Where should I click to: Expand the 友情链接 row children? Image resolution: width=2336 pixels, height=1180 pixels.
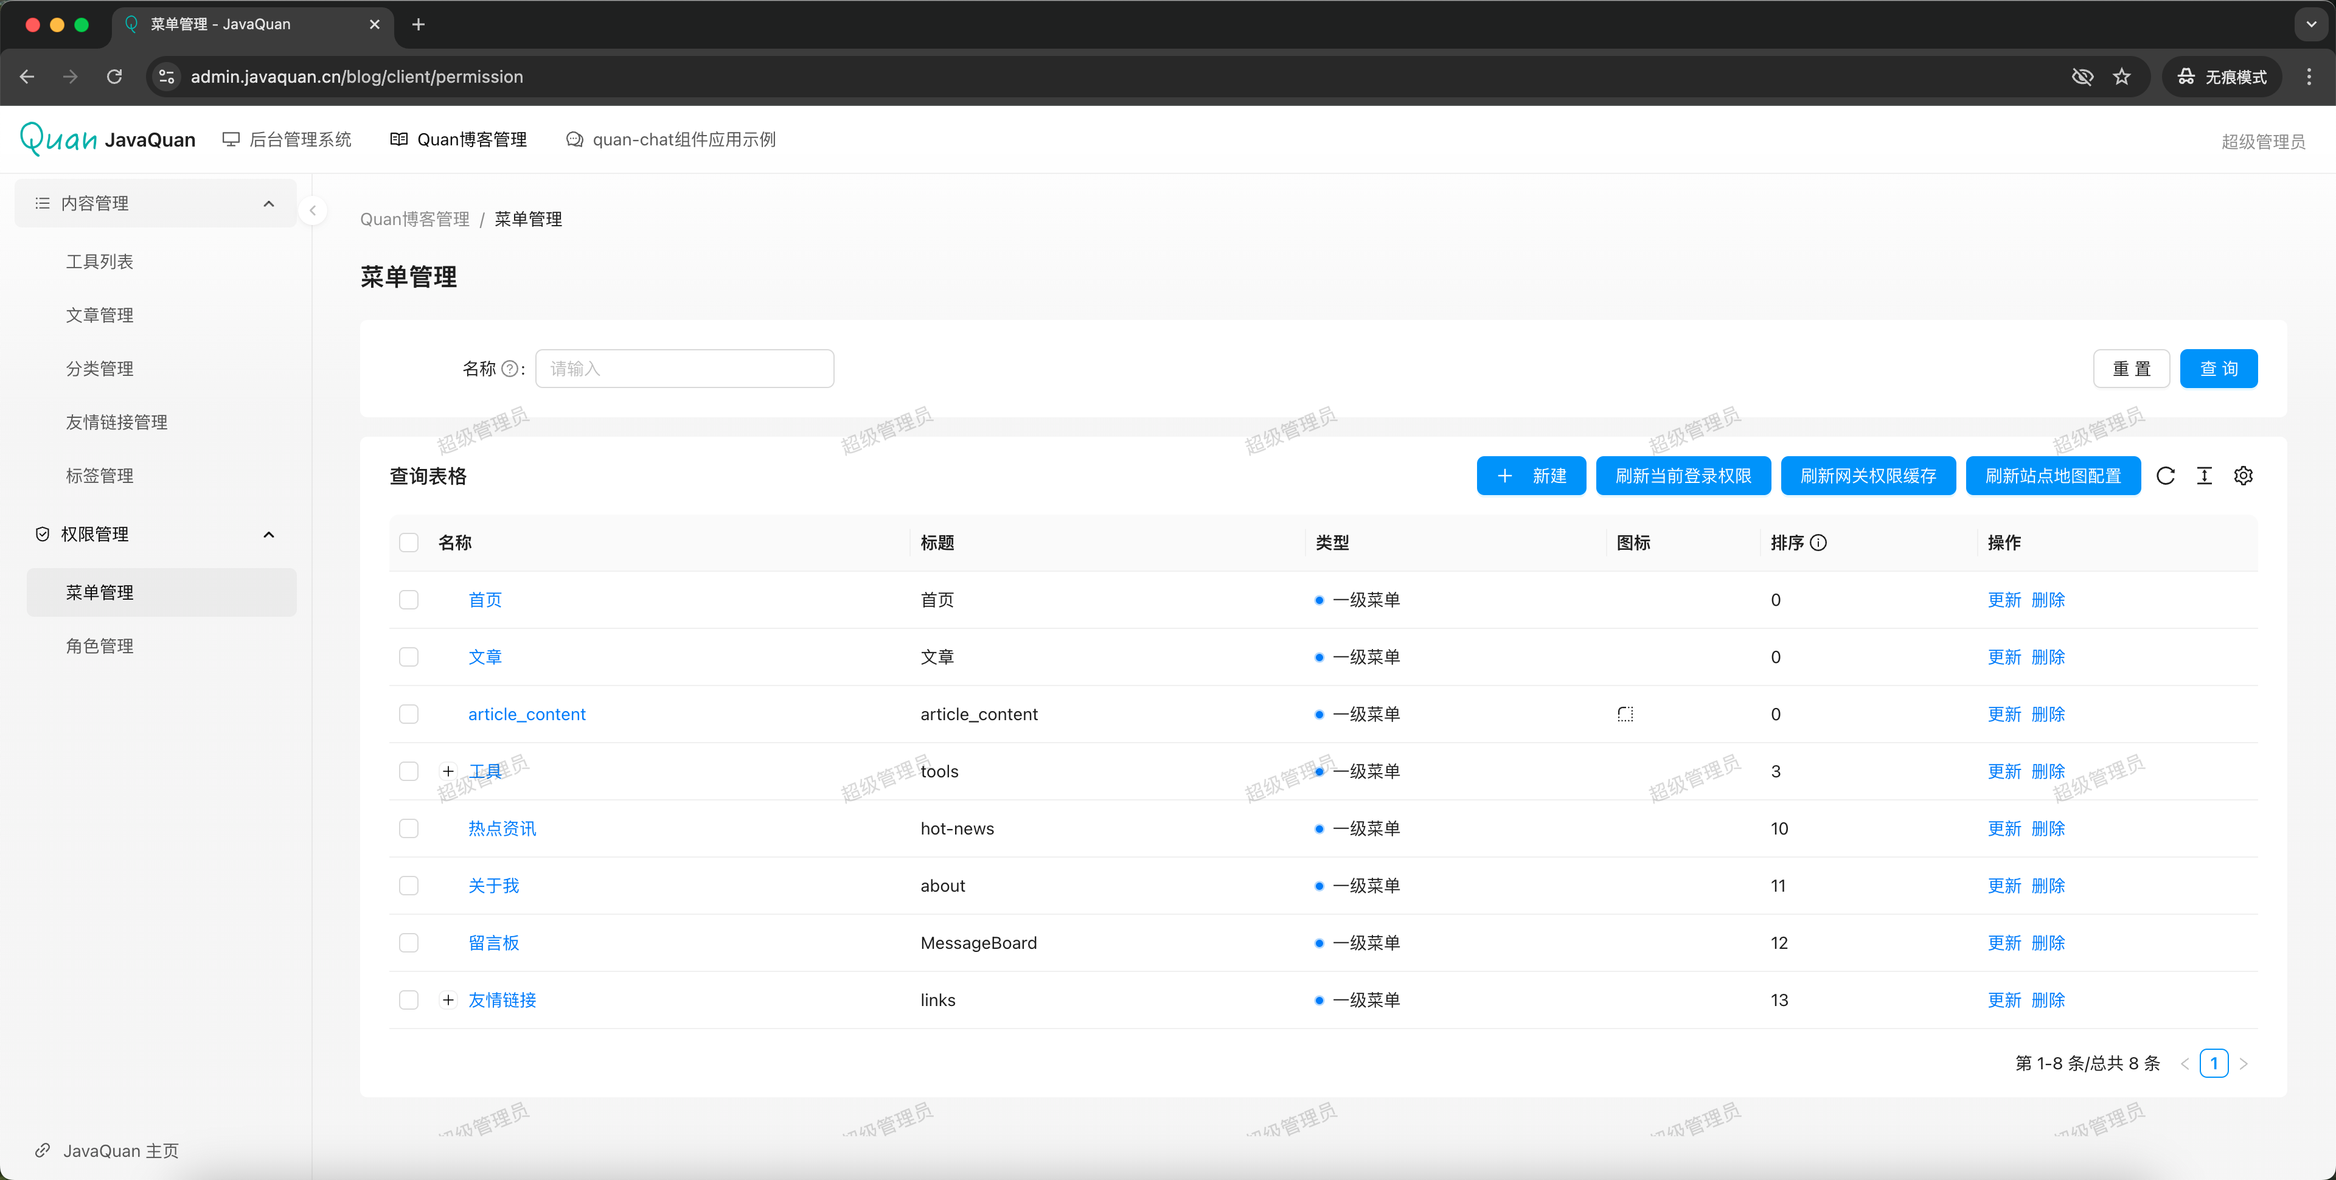[x=448, y=999]
